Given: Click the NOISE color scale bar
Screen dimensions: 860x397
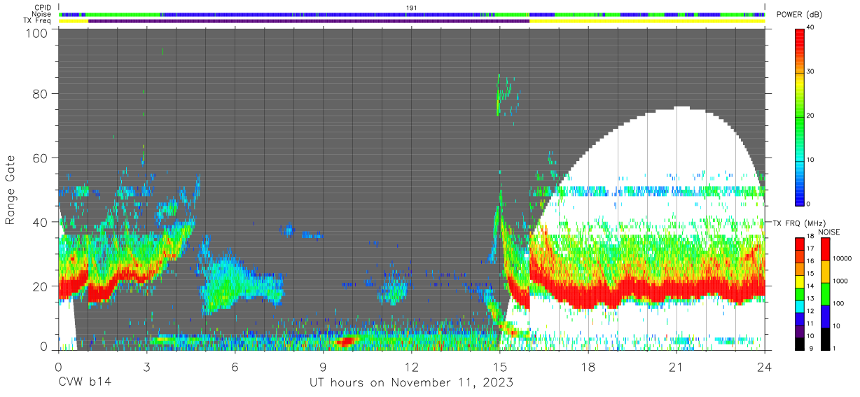Looking at the screenshot, I should point(824,293).
